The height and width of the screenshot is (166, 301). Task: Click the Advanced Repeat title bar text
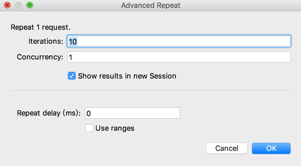tap(151, 5)
